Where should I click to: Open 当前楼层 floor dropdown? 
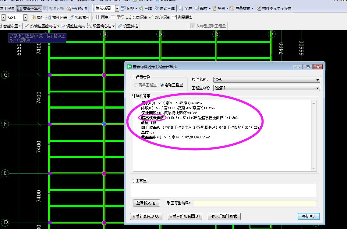[117, 9]
